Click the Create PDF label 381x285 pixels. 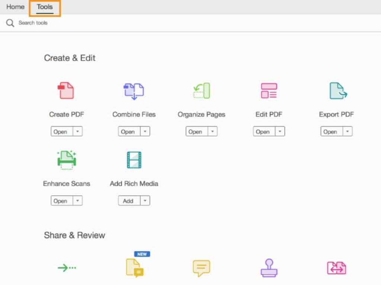tap(67, 114)
